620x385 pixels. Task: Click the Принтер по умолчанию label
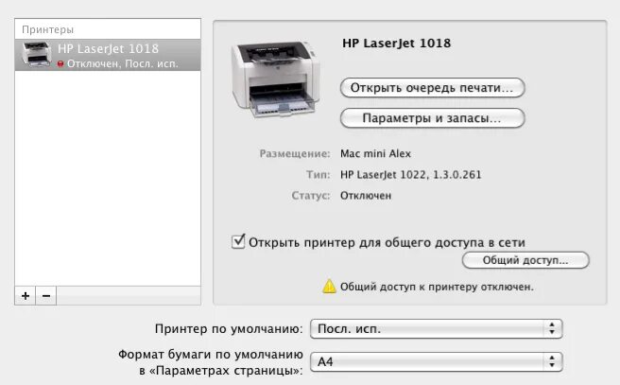click(x=229, y=329)
